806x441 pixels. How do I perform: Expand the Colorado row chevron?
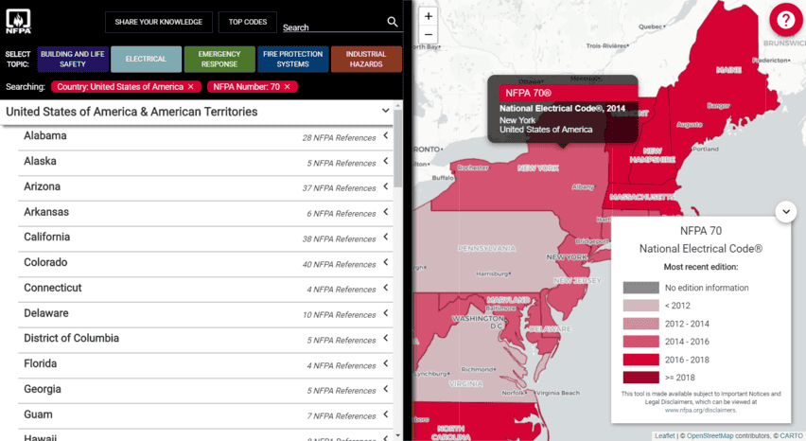tap(386, 262)
